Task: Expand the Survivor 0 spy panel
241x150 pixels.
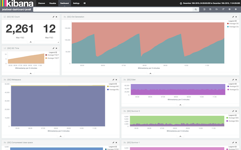Action: tap(180, 136)
